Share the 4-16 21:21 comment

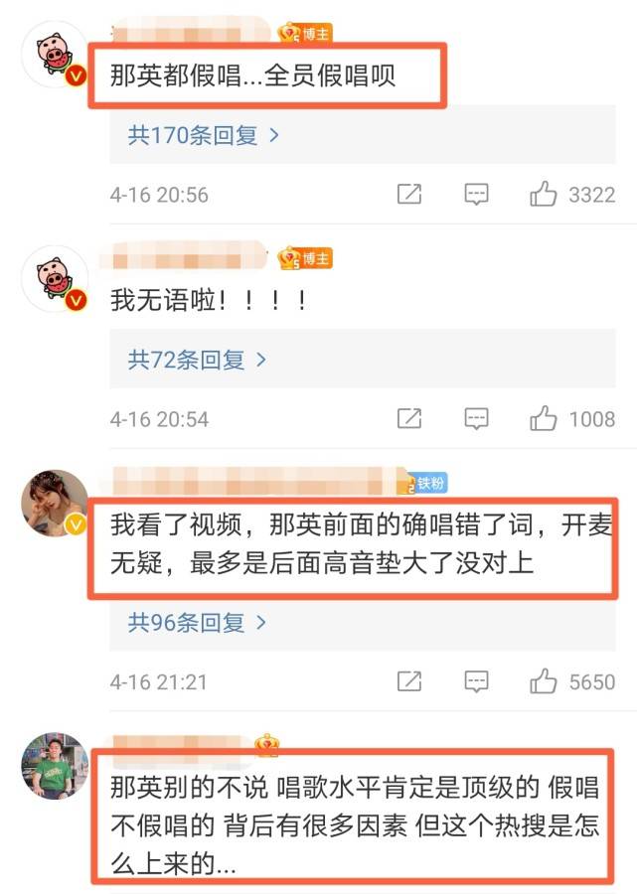(408, 681)
